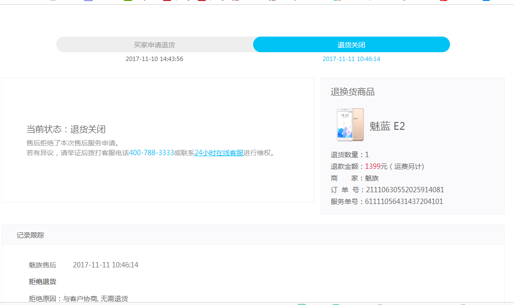
Task: Click the 记录跟踪 section header
Action: click(x=30, y=235)
